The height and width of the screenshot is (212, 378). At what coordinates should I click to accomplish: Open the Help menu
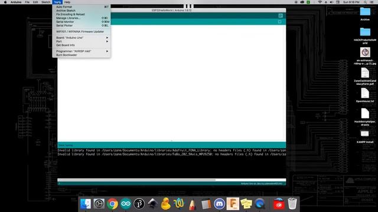(x=67, y=2)
